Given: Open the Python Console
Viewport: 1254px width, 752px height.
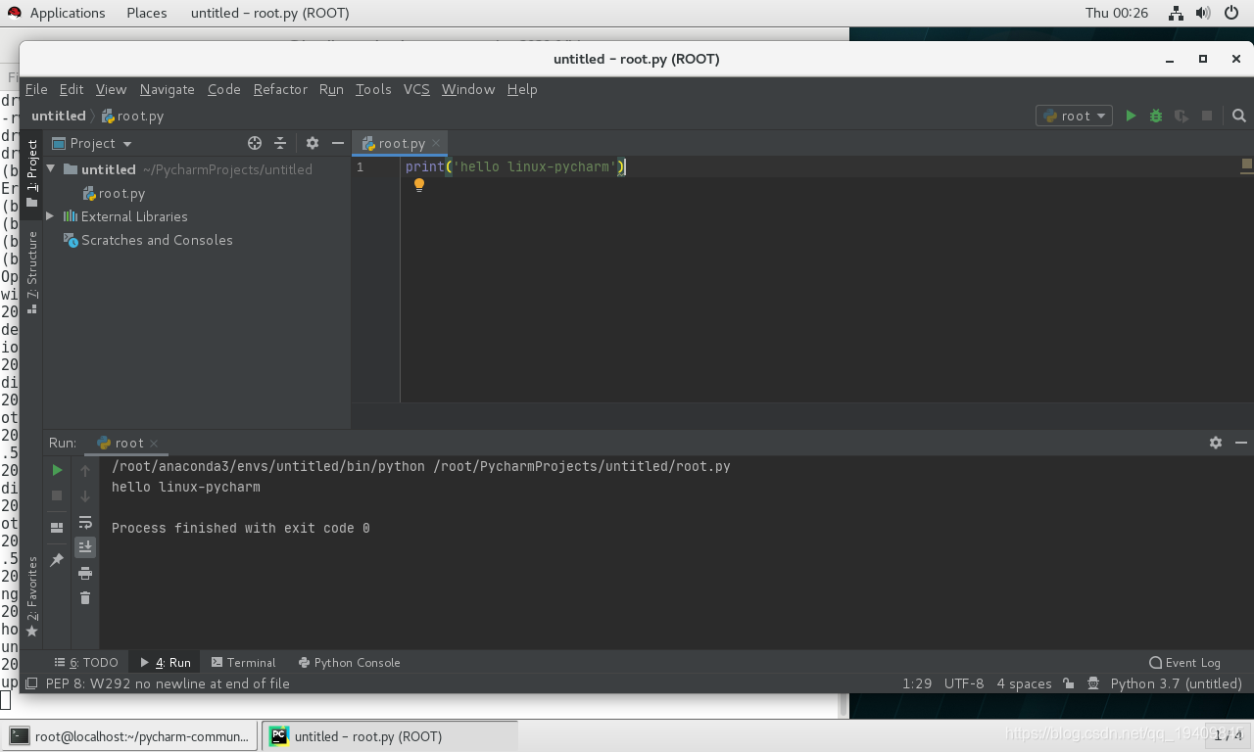Looking at the screenshot, I should [x=349, y=662].
